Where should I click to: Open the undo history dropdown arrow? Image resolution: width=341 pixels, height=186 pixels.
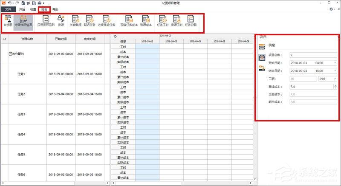13,3
